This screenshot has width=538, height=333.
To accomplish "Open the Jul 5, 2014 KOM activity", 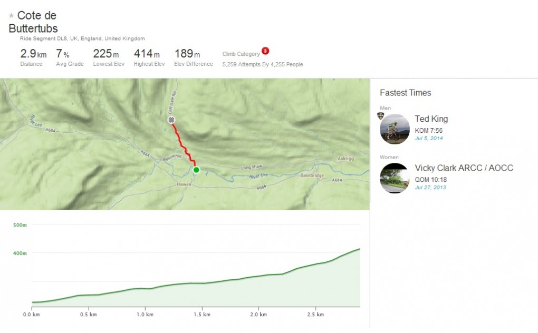I will (x=429, y=139).
